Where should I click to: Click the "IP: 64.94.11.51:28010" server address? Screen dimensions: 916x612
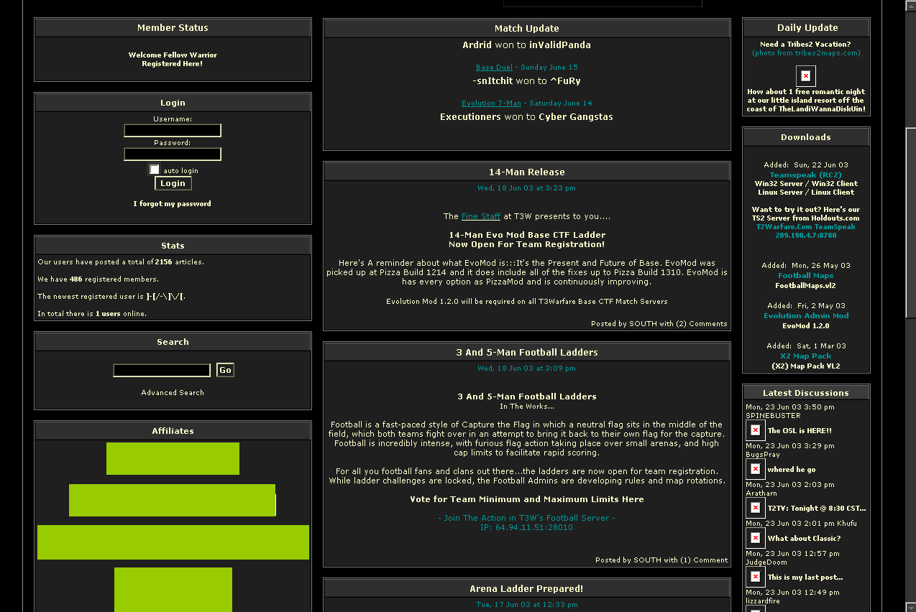coord(527,527)
